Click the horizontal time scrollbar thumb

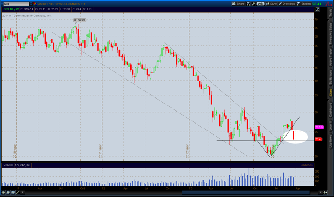click(x=246, y=192)
